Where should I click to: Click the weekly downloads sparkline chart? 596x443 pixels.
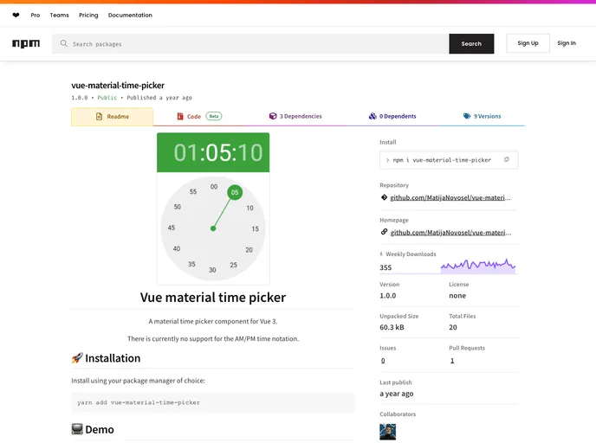click(478, 266)
